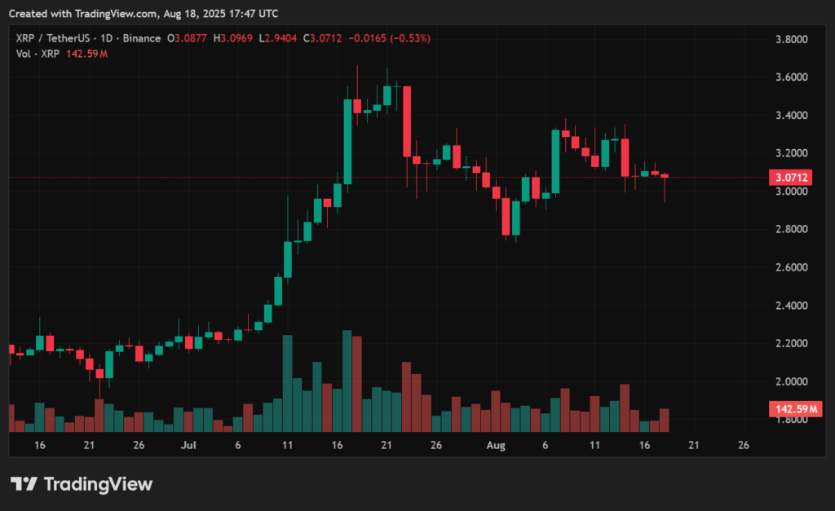The height and width of the screenshot is (511, 835).
Task: Click the Aug label on the time axis
Action: click(496, 446)
